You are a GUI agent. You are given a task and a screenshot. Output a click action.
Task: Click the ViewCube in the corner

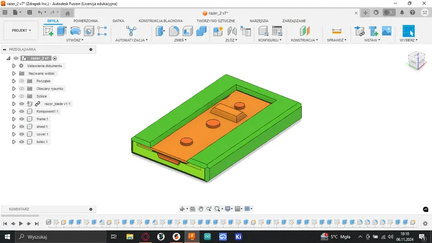[x=415, y=60]
